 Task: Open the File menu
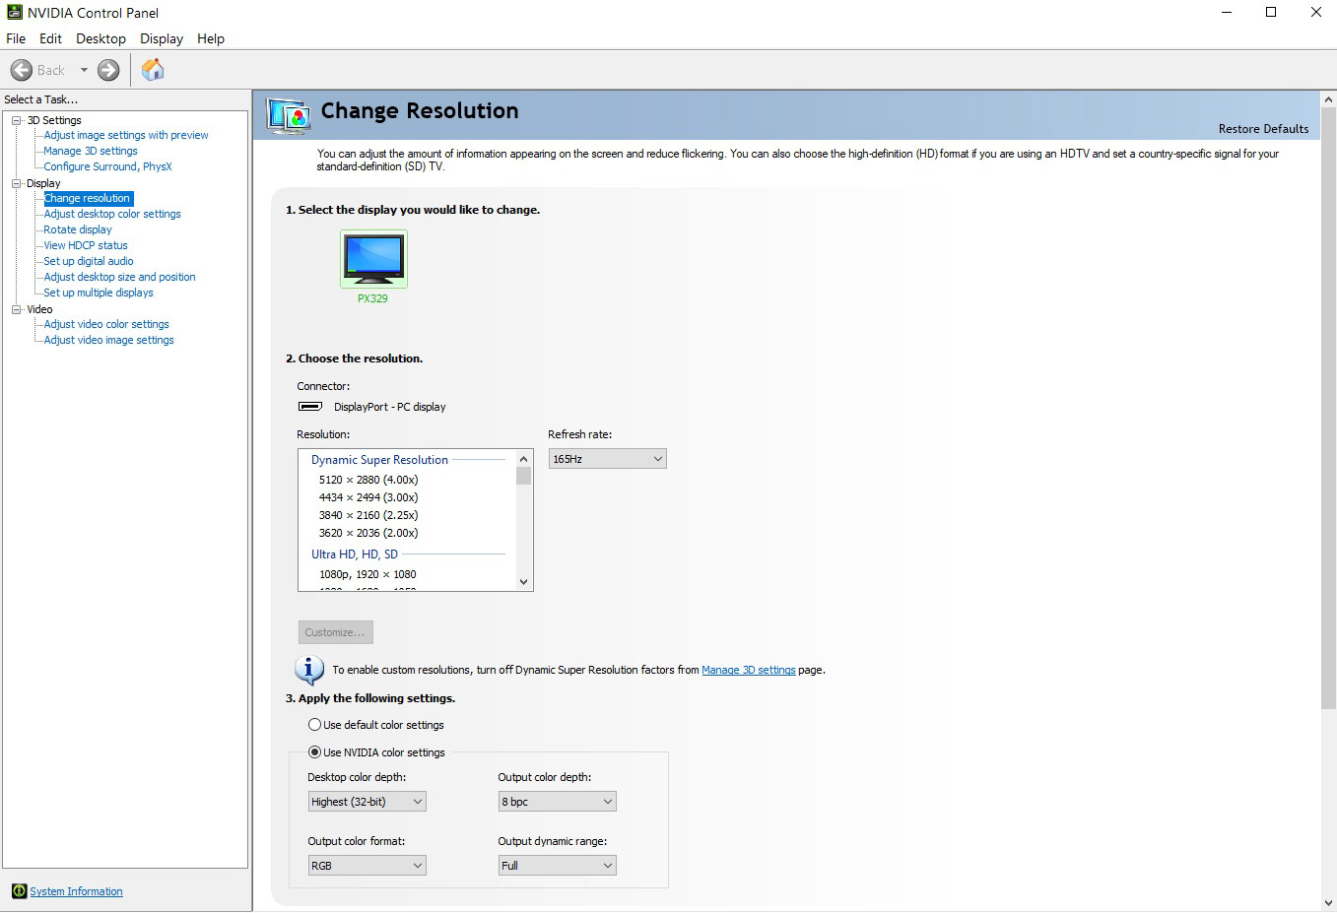(x=16, y=38)
